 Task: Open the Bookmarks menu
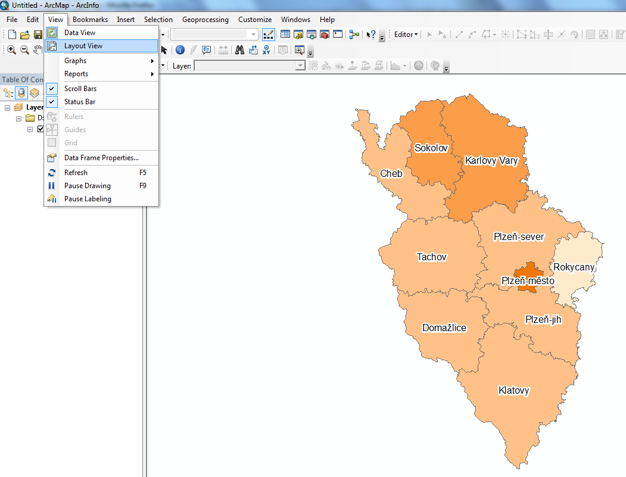tap(90, 20)
